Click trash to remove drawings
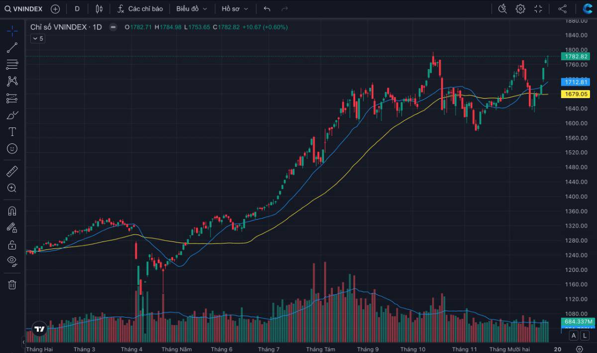Viewport: 597px width, 353px height. tap(12, 284)
